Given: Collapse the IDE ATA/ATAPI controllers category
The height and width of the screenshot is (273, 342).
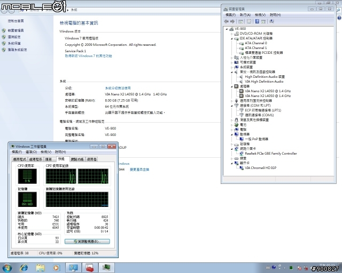Looking at the screenshot, I should pyautogui.click(x=231, y=38).
